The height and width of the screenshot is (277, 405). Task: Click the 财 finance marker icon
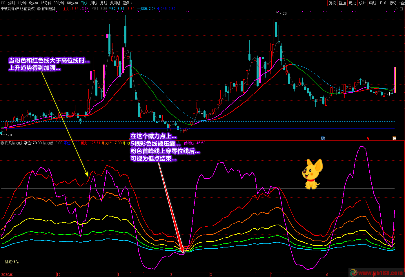(x=323, y=138)
